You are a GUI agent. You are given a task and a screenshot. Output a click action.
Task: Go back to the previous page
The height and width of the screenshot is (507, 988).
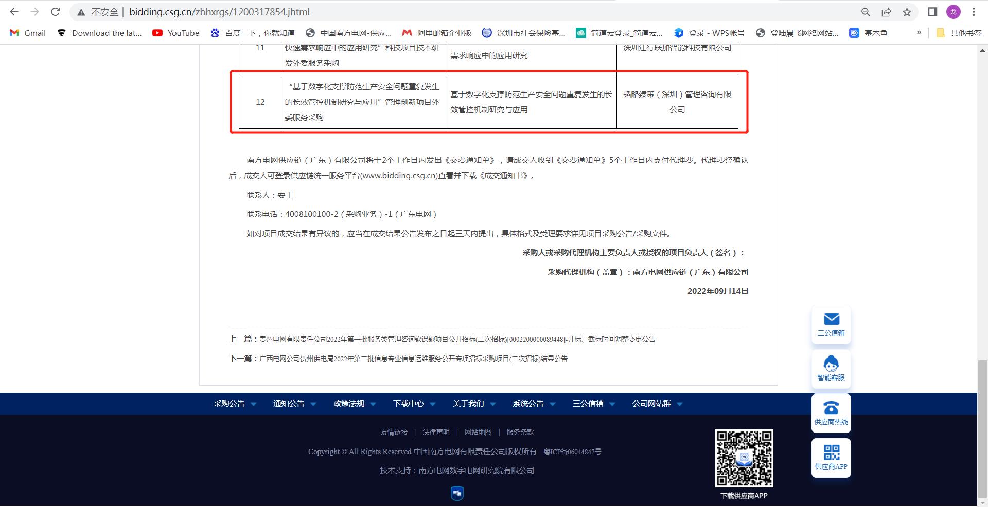(14, 12)
